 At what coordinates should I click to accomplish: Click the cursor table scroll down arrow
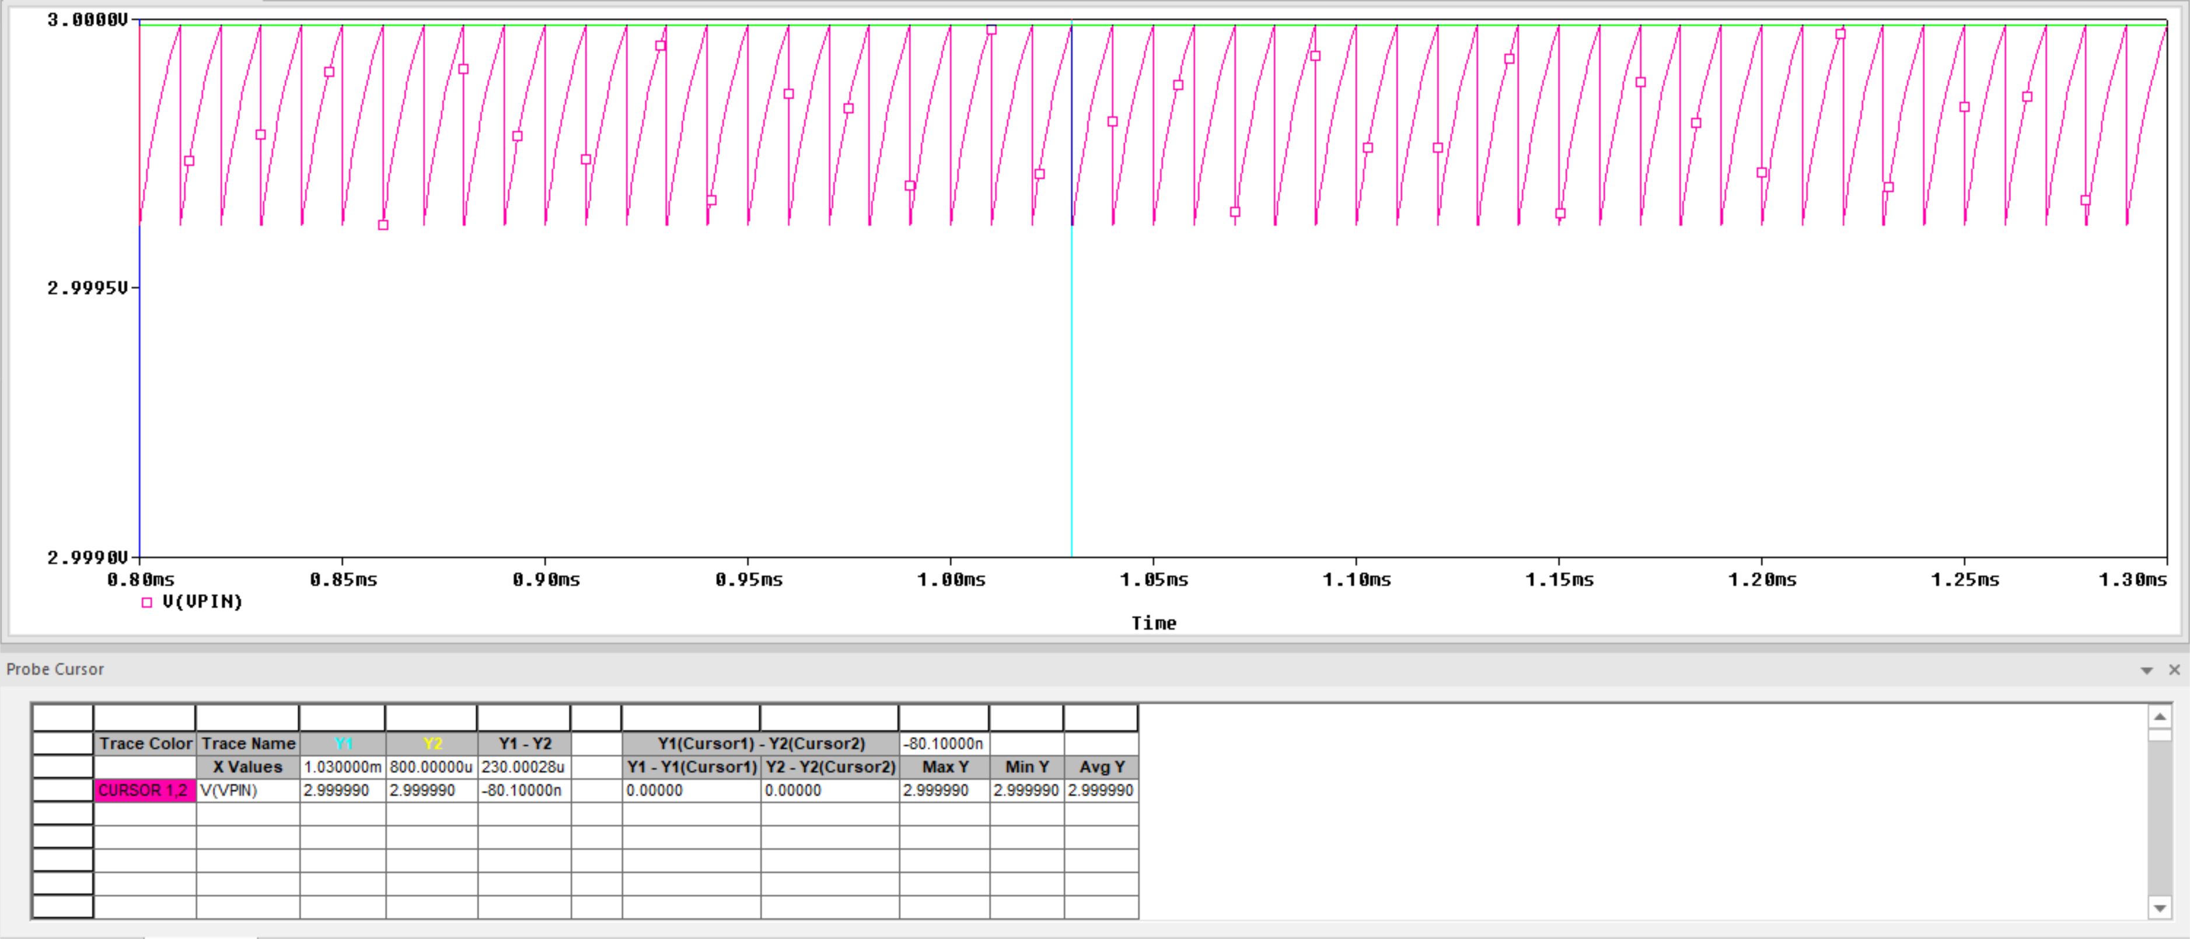(x=2160, y=909)
